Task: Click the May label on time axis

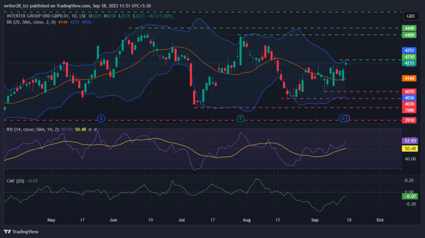Action: 51,220
